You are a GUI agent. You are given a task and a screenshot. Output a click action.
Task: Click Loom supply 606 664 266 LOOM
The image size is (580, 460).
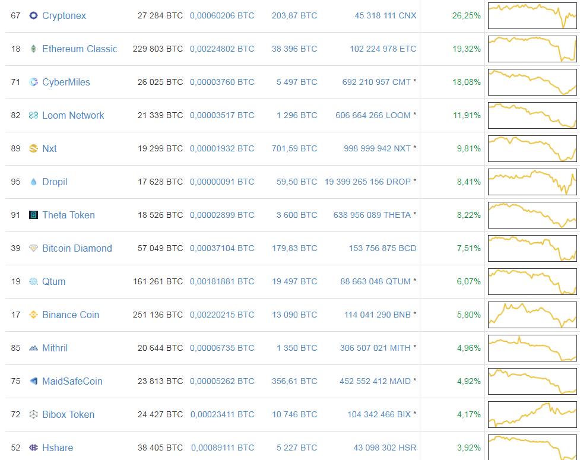373,115
